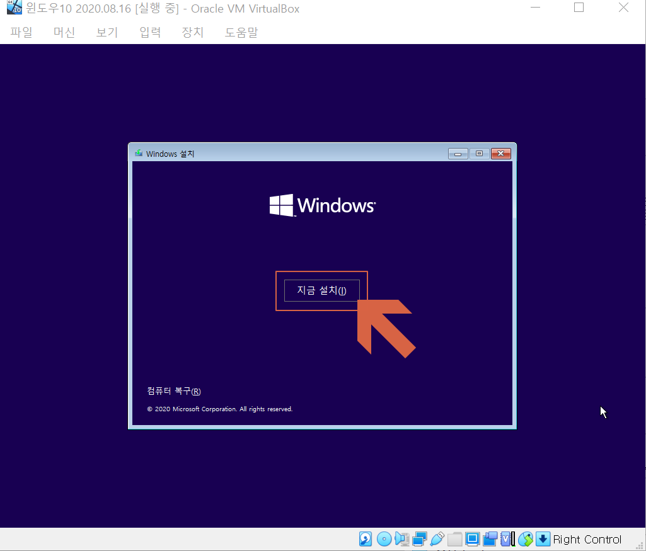Open the 파일 menu
This screenshot has width=646, height=551.
click(x=21, y=32)
